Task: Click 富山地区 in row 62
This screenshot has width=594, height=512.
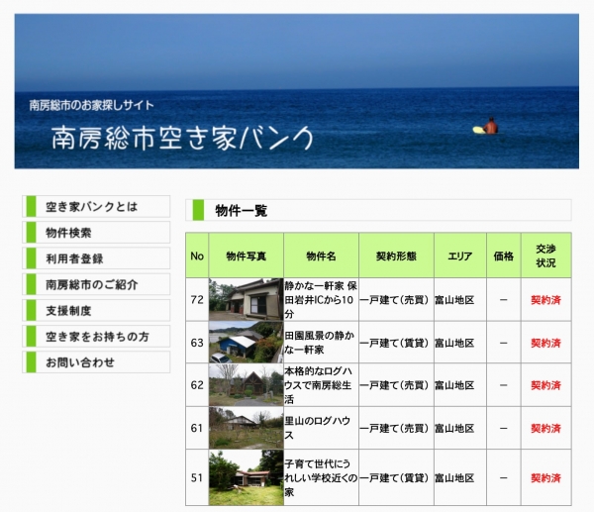Action: click(454, 385)
